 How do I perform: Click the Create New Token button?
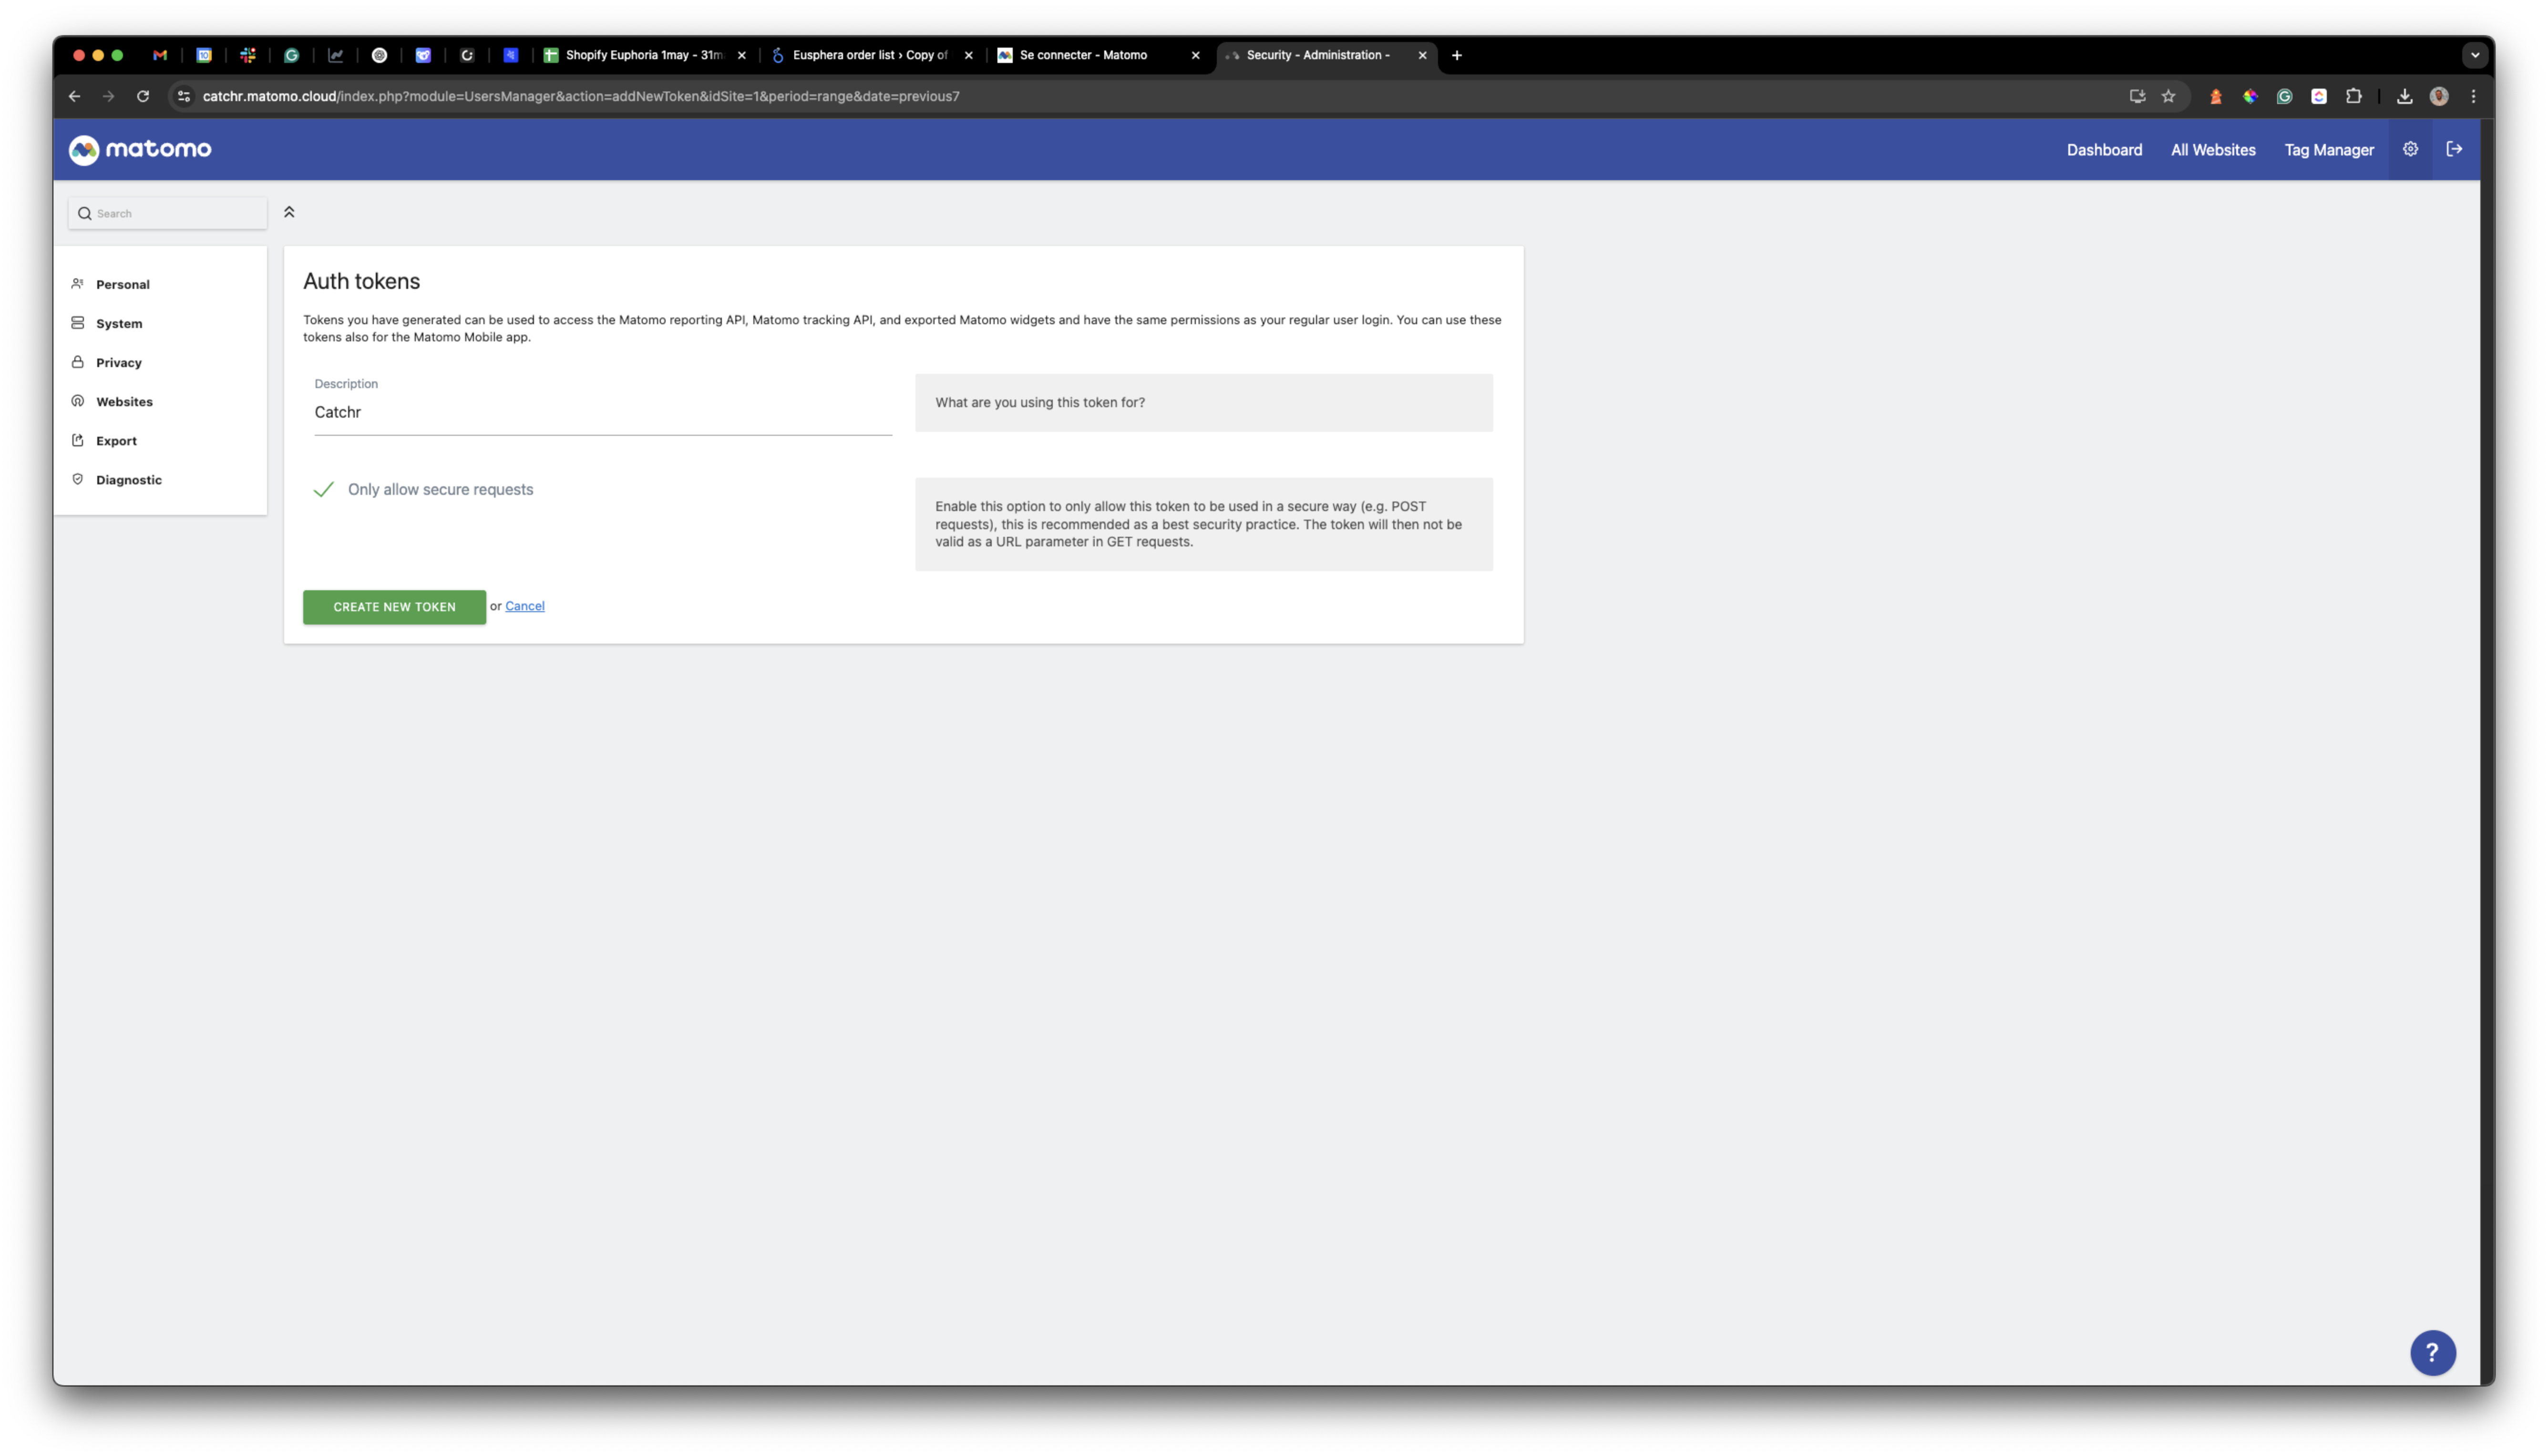[x=394, y=607]
